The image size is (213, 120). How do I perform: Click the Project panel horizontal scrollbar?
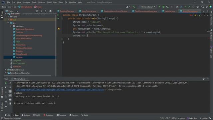[x=27, y=76]
